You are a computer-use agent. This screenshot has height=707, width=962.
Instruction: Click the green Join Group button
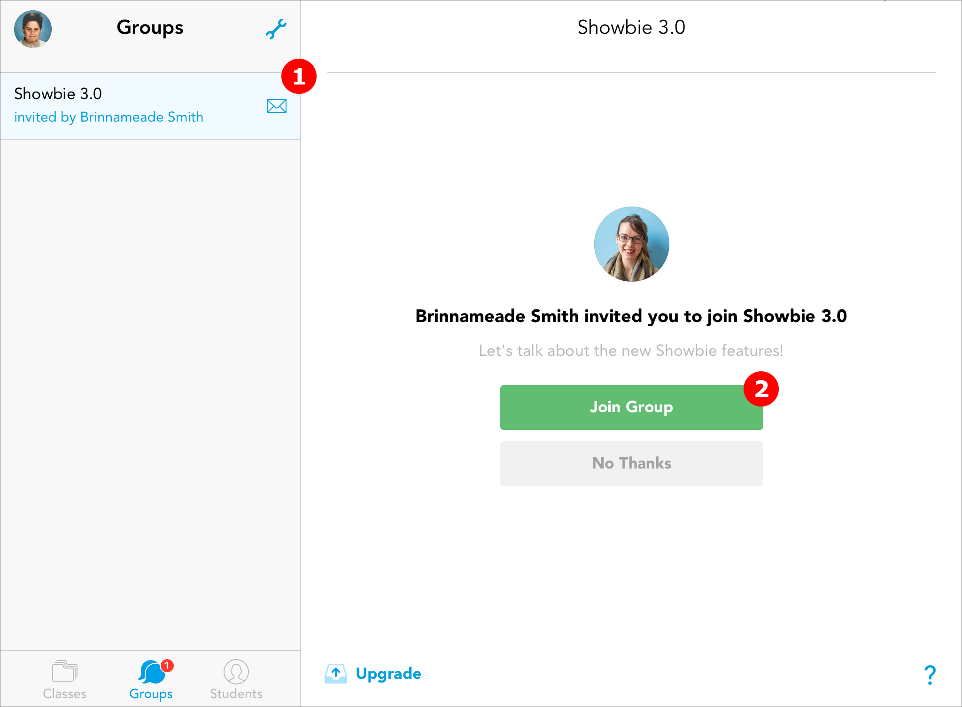(631, 407)
